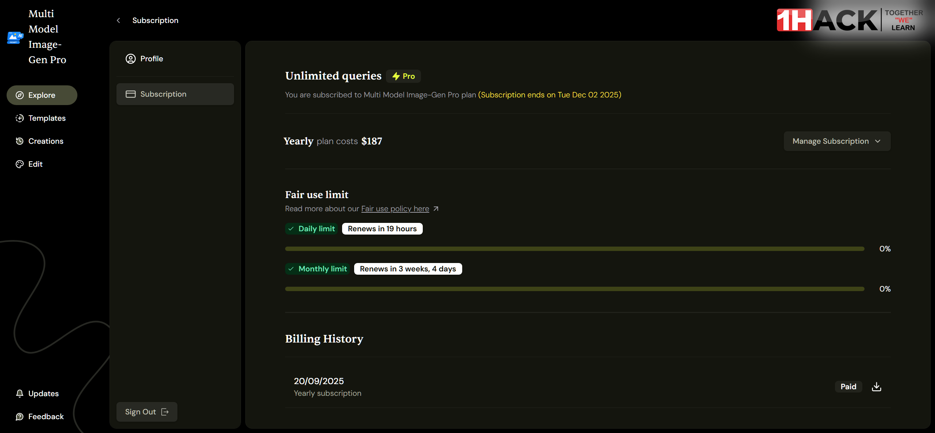
Task: Click the daily limit progress bar
Action: pos(574,249)
